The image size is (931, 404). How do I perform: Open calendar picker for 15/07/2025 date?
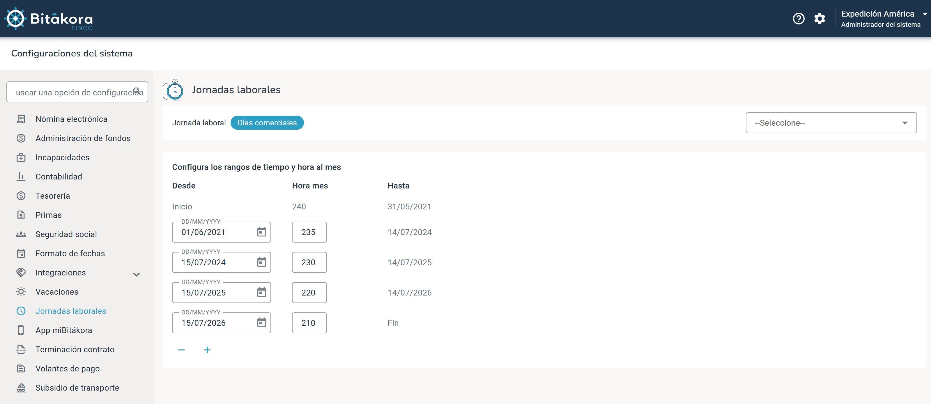tap(261, 292)
